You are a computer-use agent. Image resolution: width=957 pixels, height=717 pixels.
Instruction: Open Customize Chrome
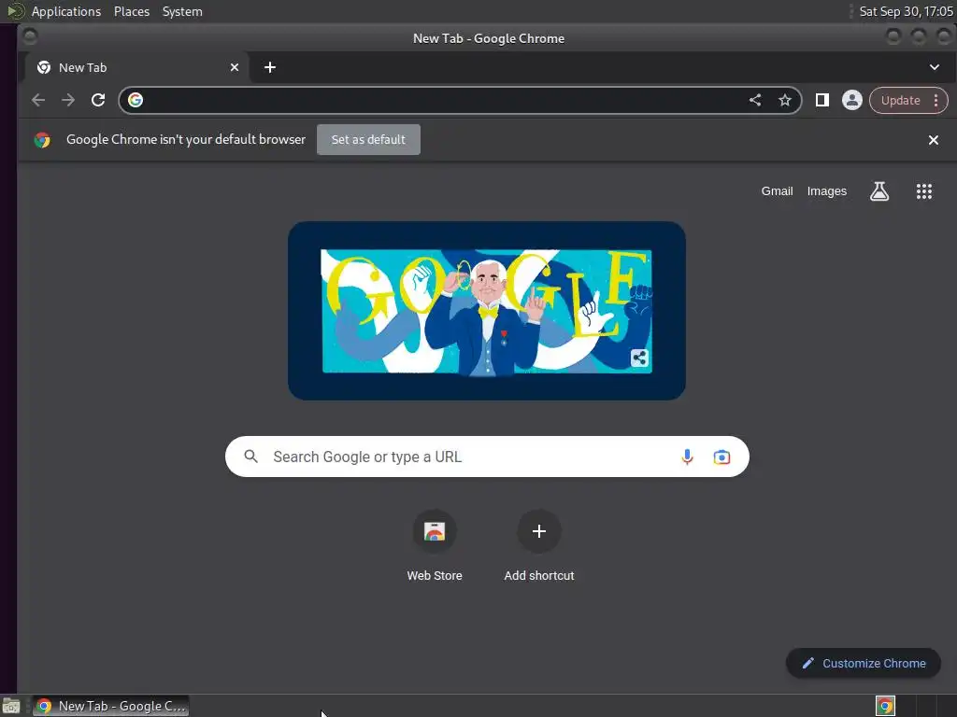point(863,664)
